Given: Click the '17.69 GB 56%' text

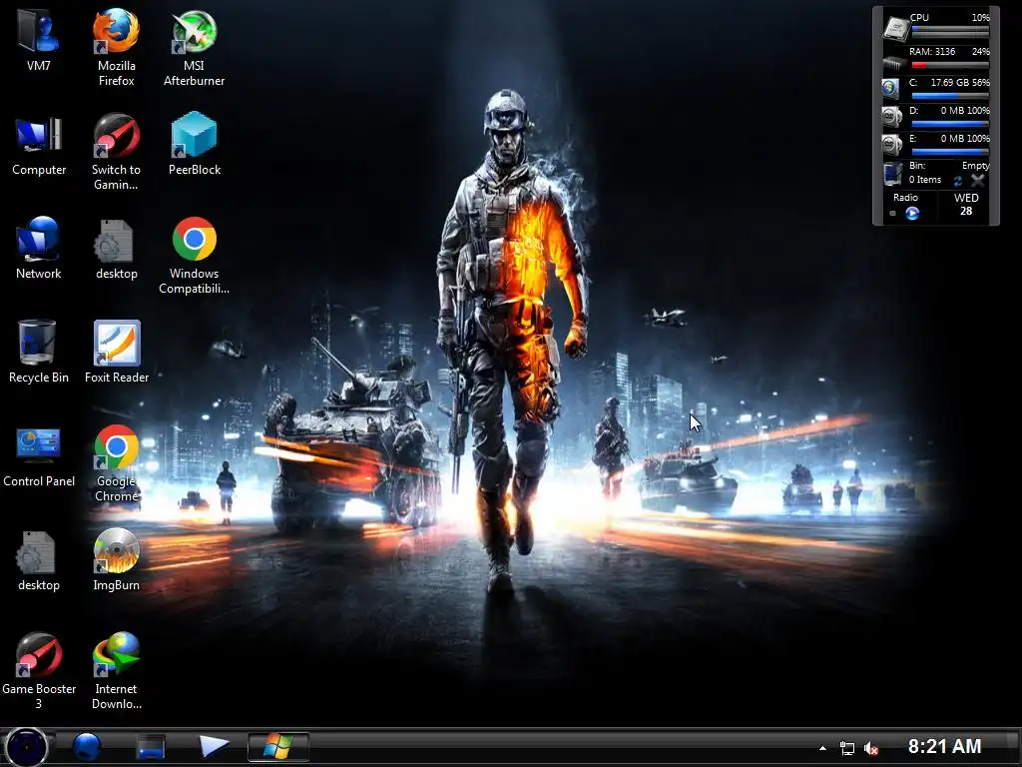Looking at the screenshot, I should point(960,82).
